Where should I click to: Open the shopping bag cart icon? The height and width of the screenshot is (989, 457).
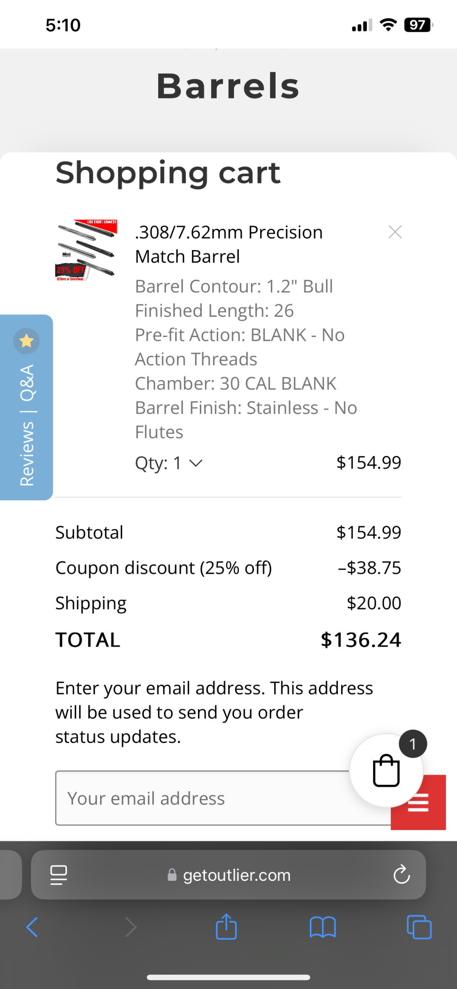pyautogui.click(x=386, y=771)
